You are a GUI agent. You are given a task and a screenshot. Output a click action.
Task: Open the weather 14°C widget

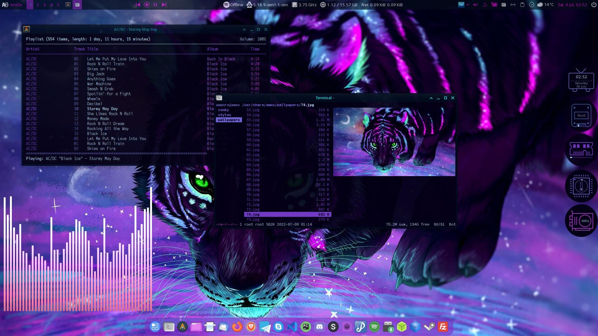click(x=546, y=5)
